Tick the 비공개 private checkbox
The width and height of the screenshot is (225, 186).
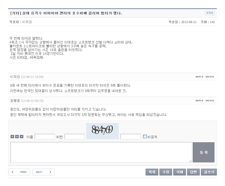coord(145,136)
